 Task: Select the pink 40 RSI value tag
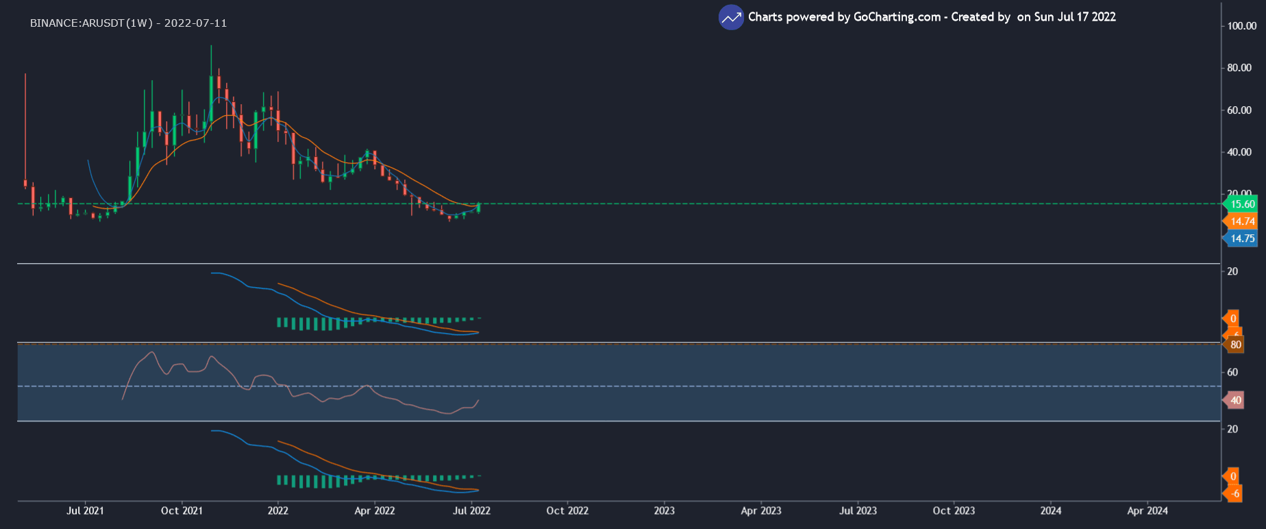pyautogui.click(x=1235, y=400)
